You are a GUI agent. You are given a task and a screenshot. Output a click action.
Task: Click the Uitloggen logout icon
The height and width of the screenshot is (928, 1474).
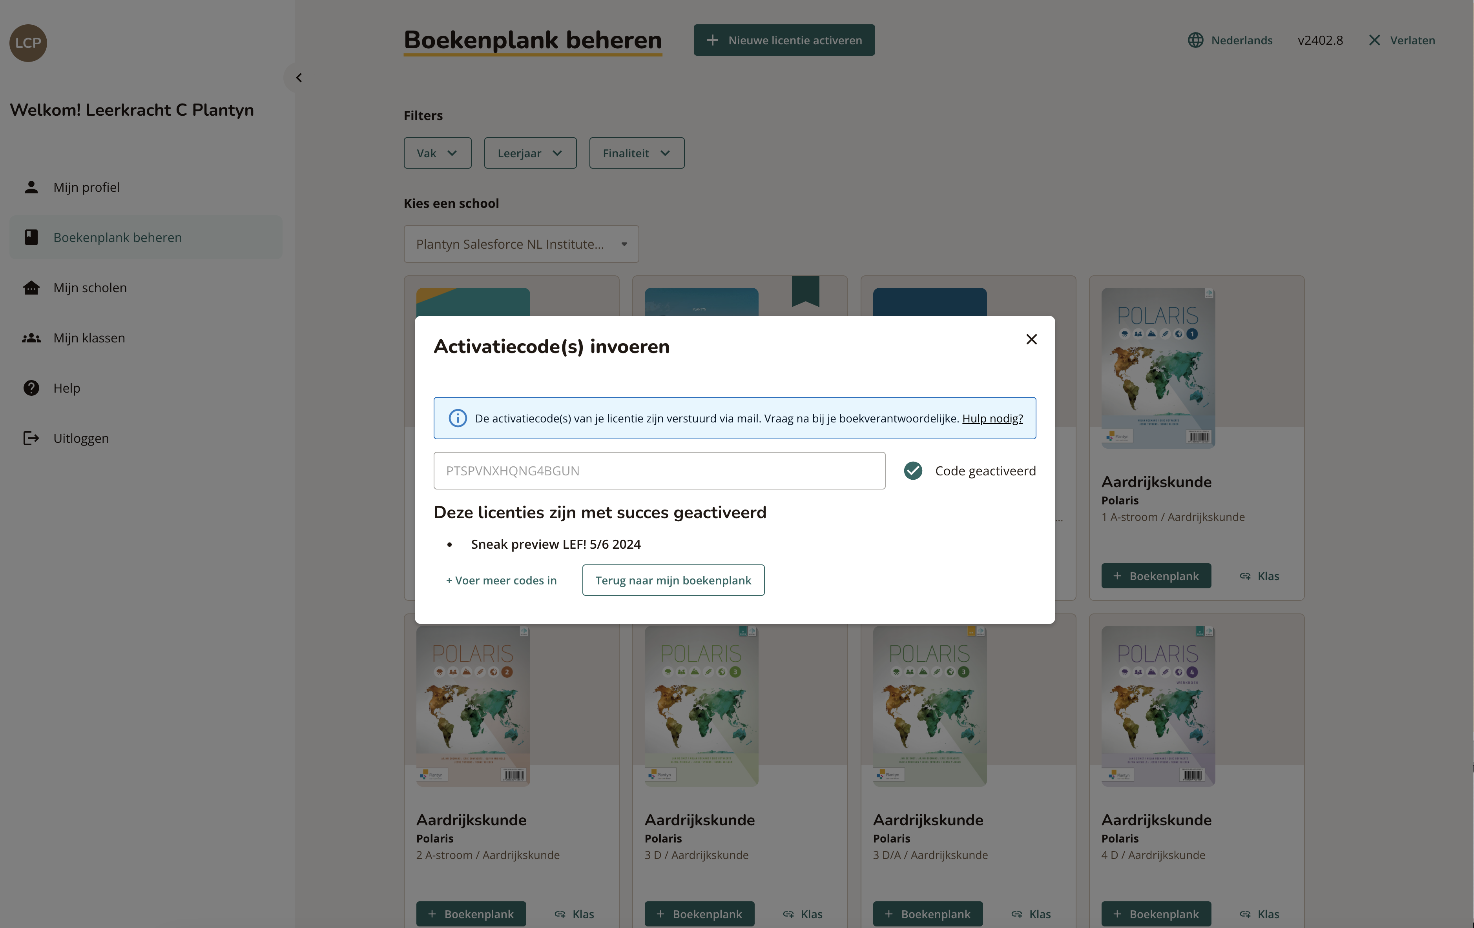click(x=31, y=438)
